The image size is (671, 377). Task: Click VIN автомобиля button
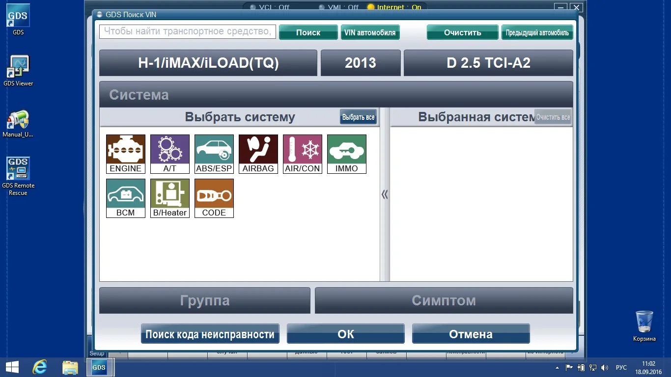pos(370,32)
